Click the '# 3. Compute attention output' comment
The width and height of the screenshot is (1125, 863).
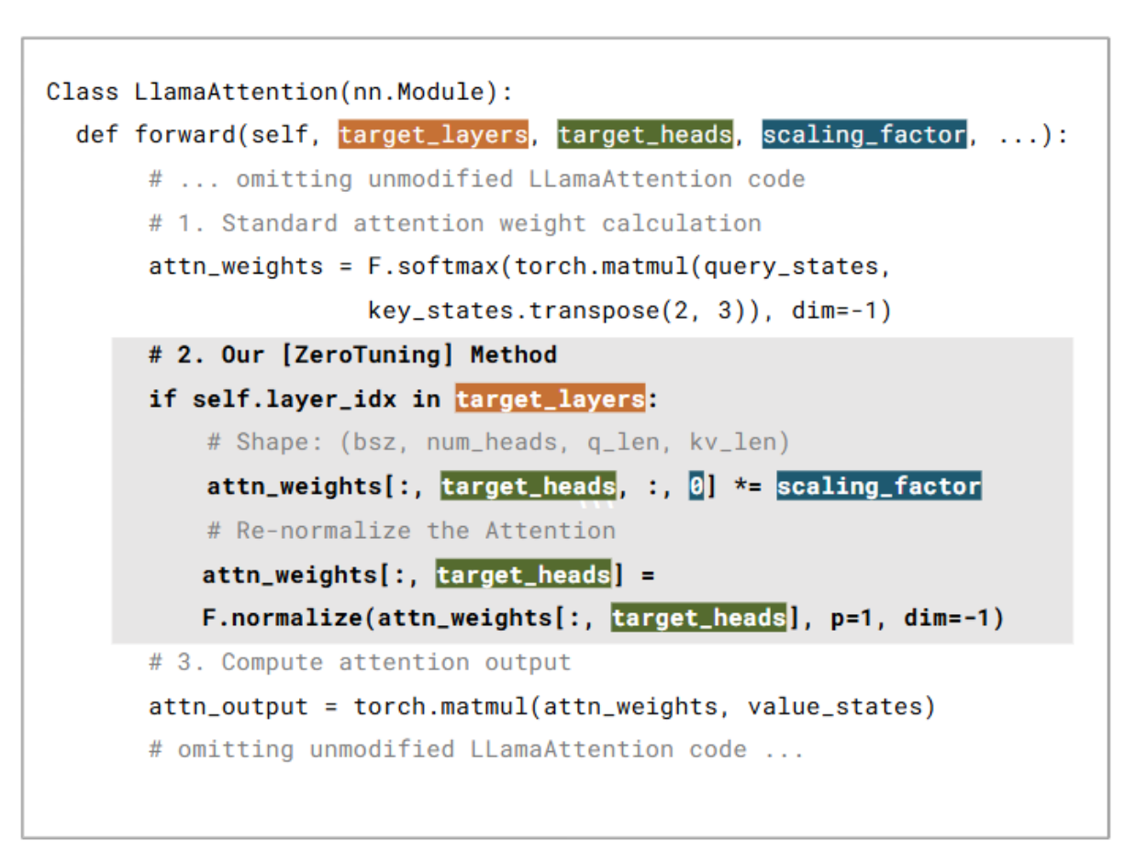(360, 662)
